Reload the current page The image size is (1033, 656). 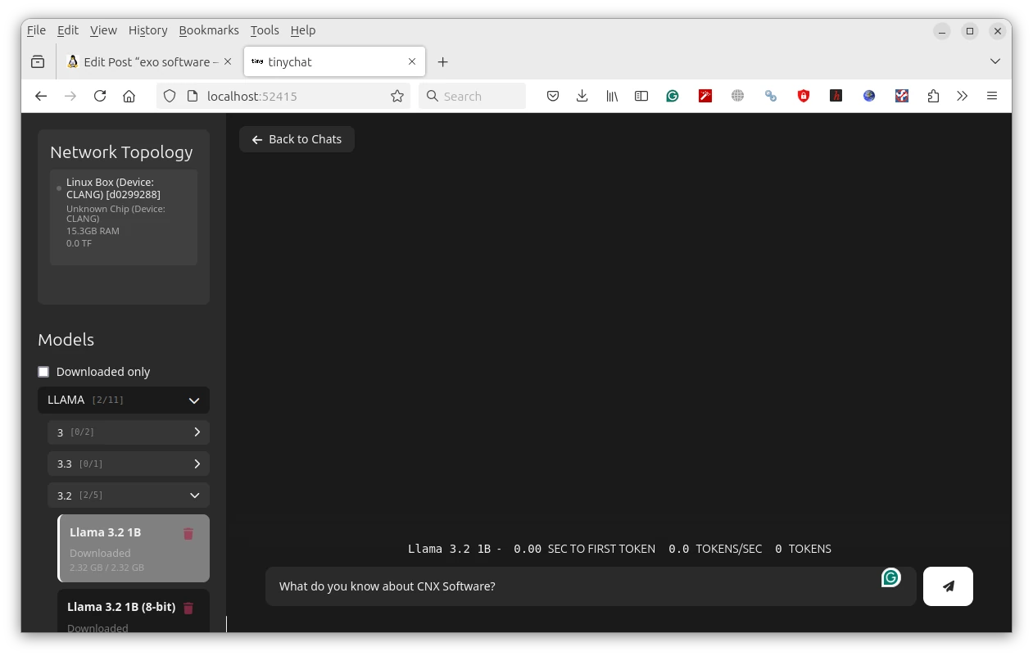(100, 96)
